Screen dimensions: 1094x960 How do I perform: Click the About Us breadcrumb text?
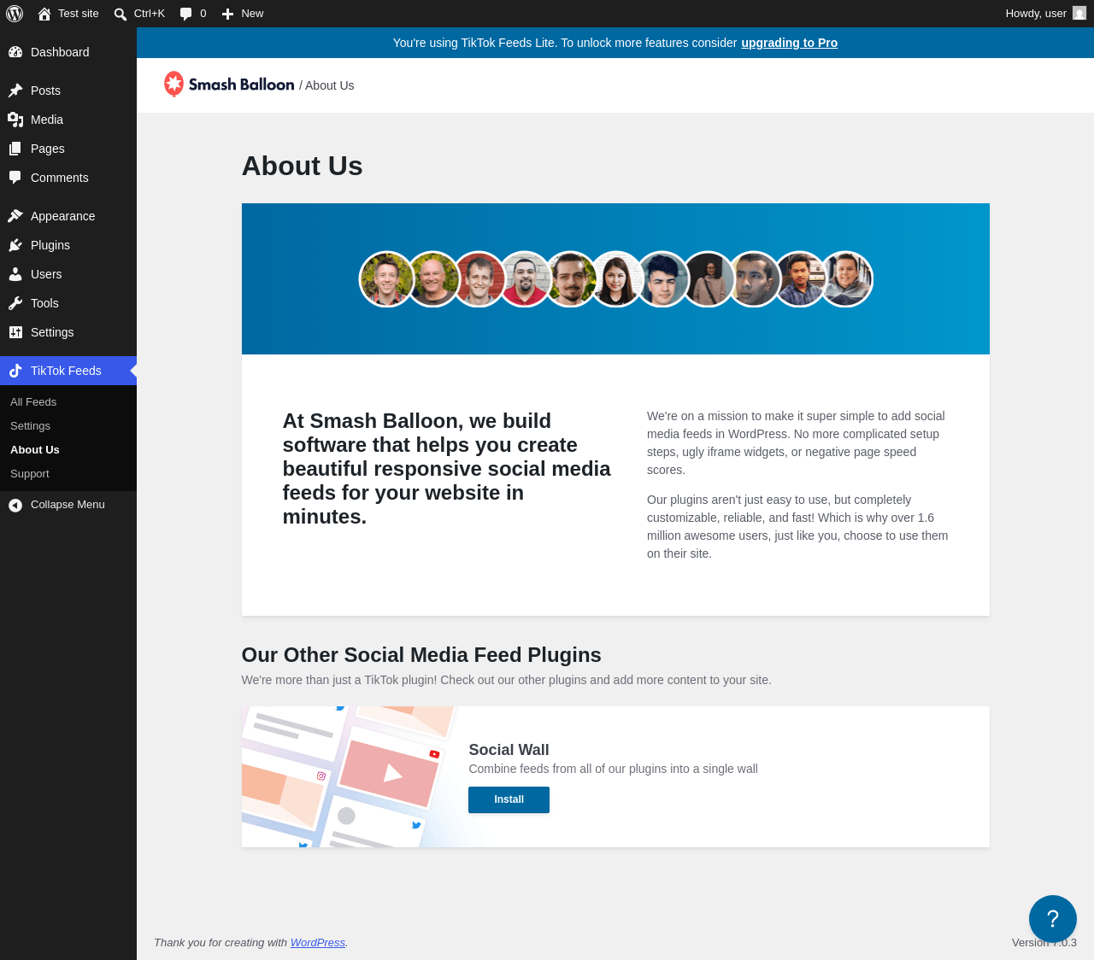click(330, 85)
